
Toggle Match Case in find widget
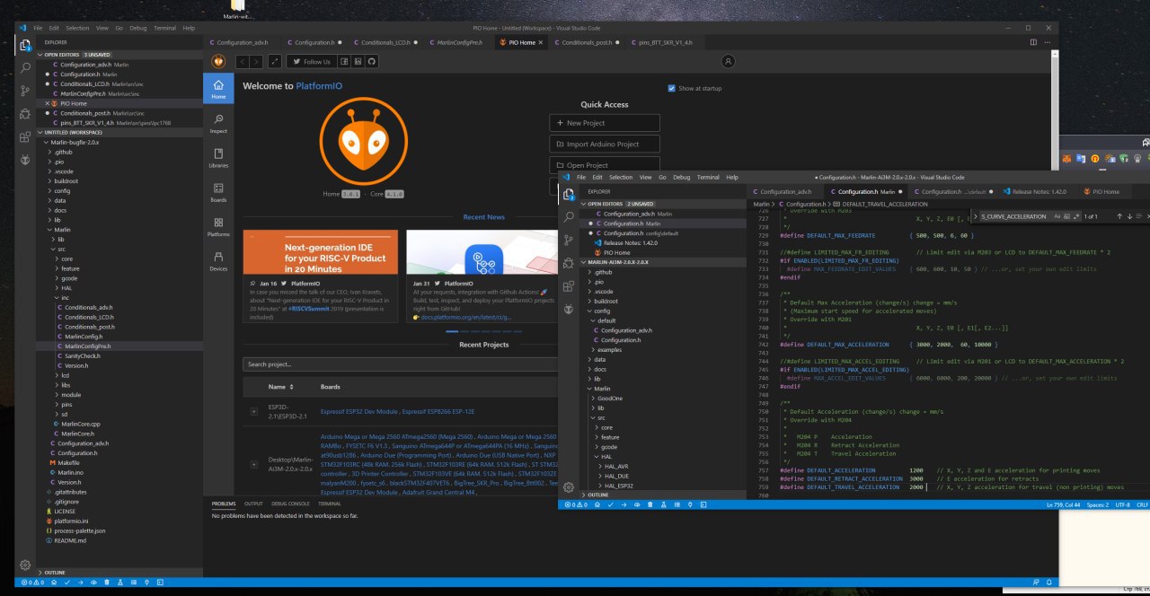click(1057, 216)
